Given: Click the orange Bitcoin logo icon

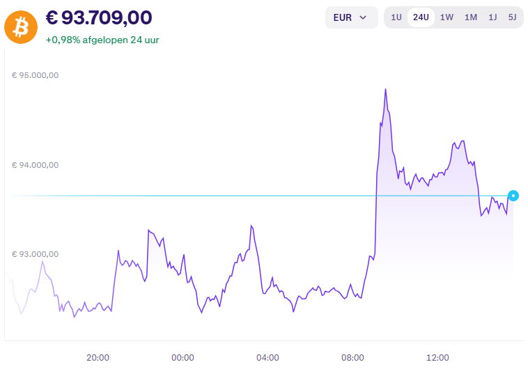Looking at the screenshot, I should coord(21,27).
